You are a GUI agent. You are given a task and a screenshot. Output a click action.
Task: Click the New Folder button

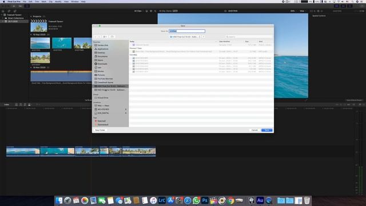point(100,130)
